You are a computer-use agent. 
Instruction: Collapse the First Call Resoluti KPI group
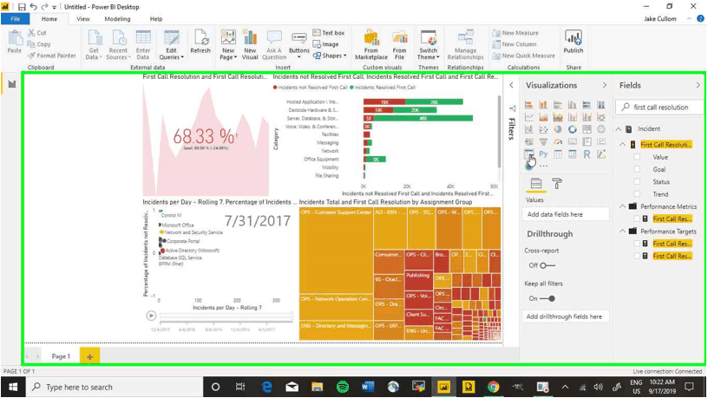(622, 145)
